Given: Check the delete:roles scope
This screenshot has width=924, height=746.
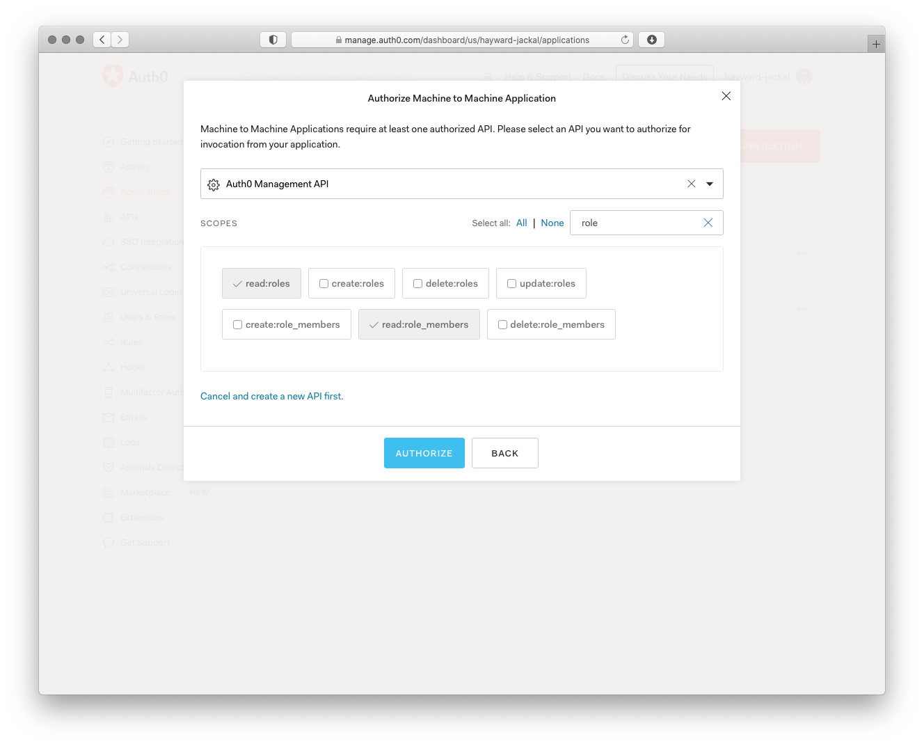Looking at the screenshot, I should [445, 283].
